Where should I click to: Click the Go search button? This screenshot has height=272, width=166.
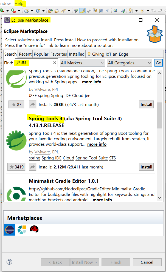159,63
